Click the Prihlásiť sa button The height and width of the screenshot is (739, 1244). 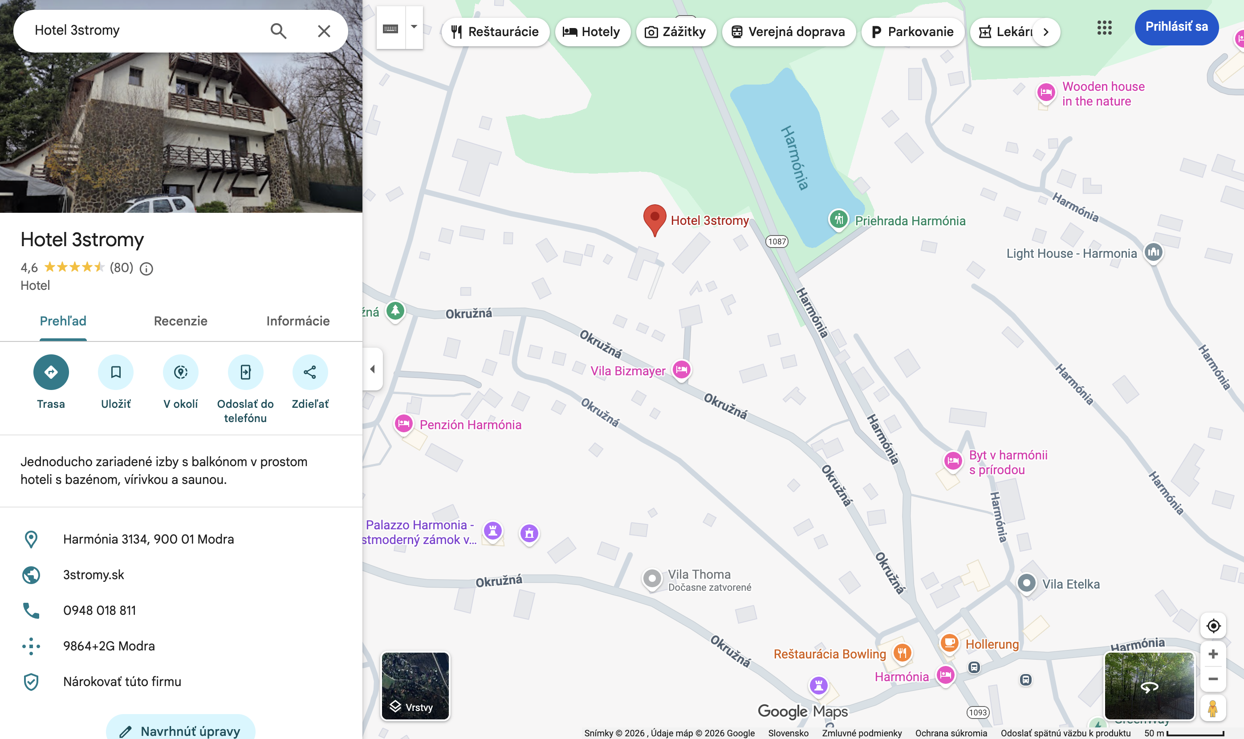coord(1176,27)
